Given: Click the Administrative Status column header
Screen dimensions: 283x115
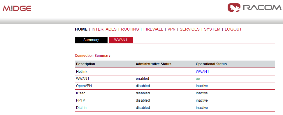Looking at the screenshot, I should click(x=153, y=64).
